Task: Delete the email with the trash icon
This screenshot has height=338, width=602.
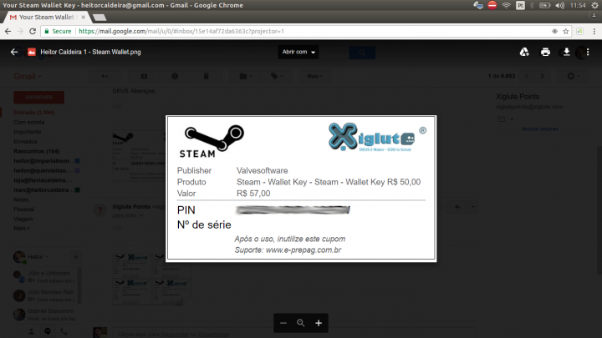Action: click(x=207, y=76)
